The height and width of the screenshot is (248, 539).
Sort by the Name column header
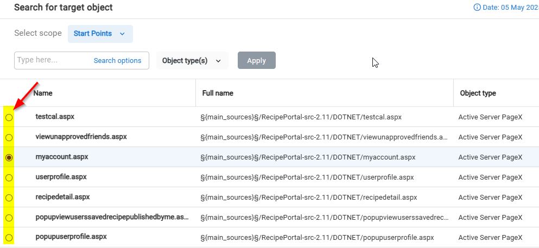pos(43,93)
